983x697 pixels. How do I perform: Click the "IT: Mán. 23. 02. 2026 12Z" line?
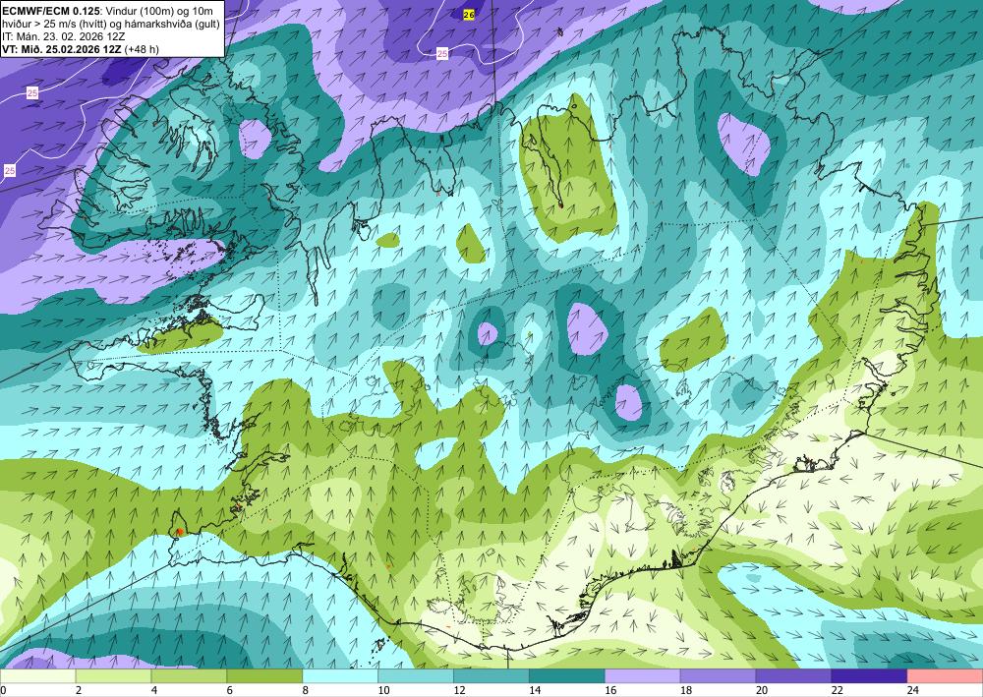click(x=63, y=36)
